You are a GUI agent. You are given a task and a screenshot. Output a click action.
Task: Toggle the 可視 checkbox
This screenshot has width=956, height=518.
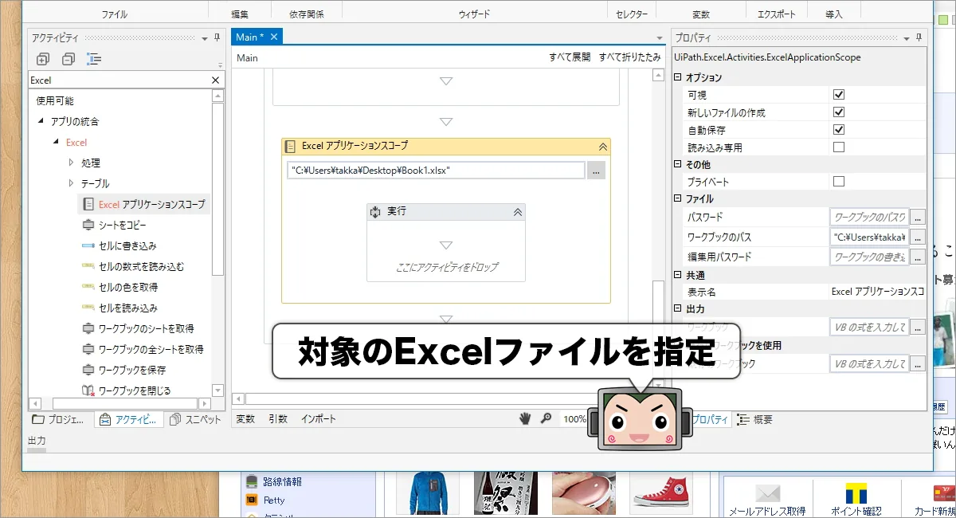pos(839,95)
